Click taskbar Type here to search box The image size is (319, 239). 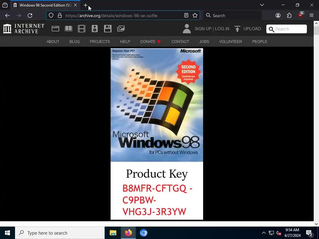(60, 233)
